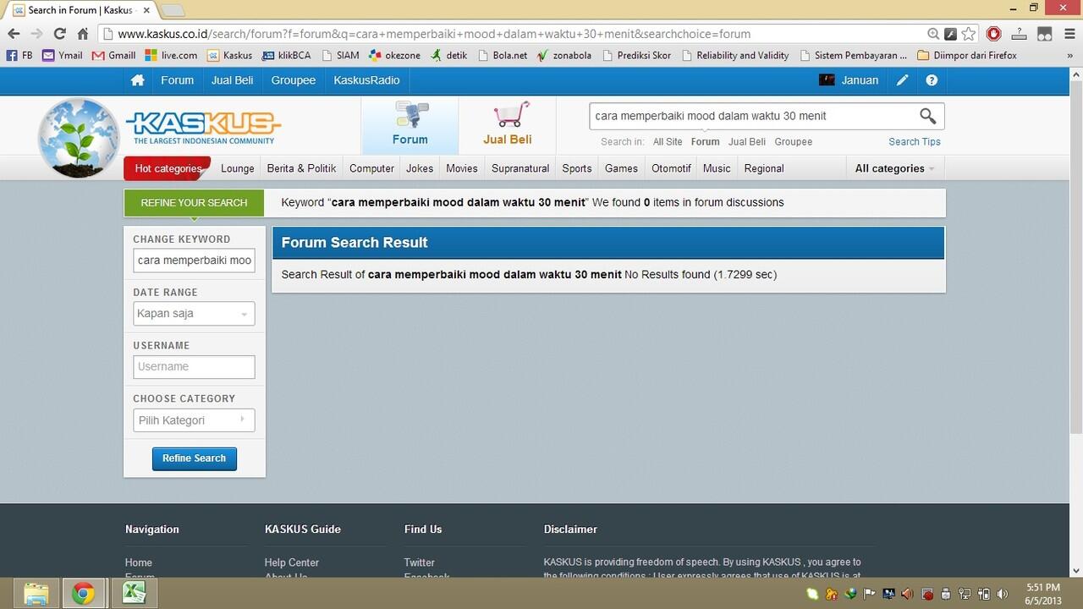The width and height of the screenshot is (1083, 609).
Task: Click the pencil create-post icon
Action: click(903, 80)
